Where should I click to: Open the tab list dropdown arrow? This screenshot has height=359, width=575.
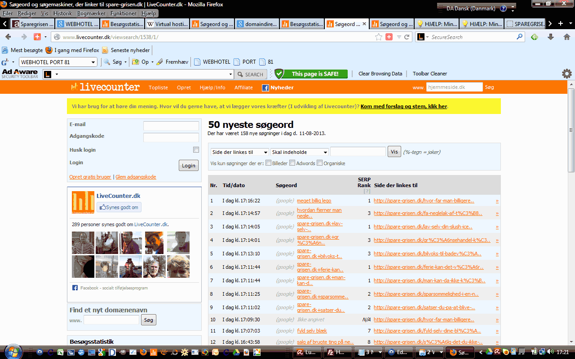point(571,23)
